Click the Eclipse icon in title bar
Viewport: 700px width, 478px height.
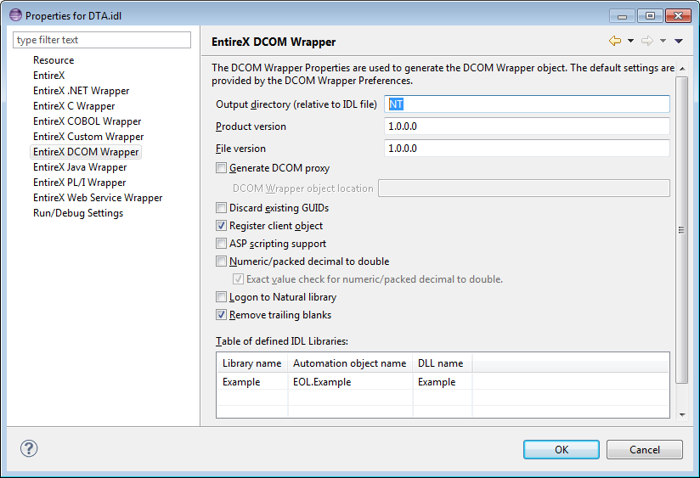(15, 15)
